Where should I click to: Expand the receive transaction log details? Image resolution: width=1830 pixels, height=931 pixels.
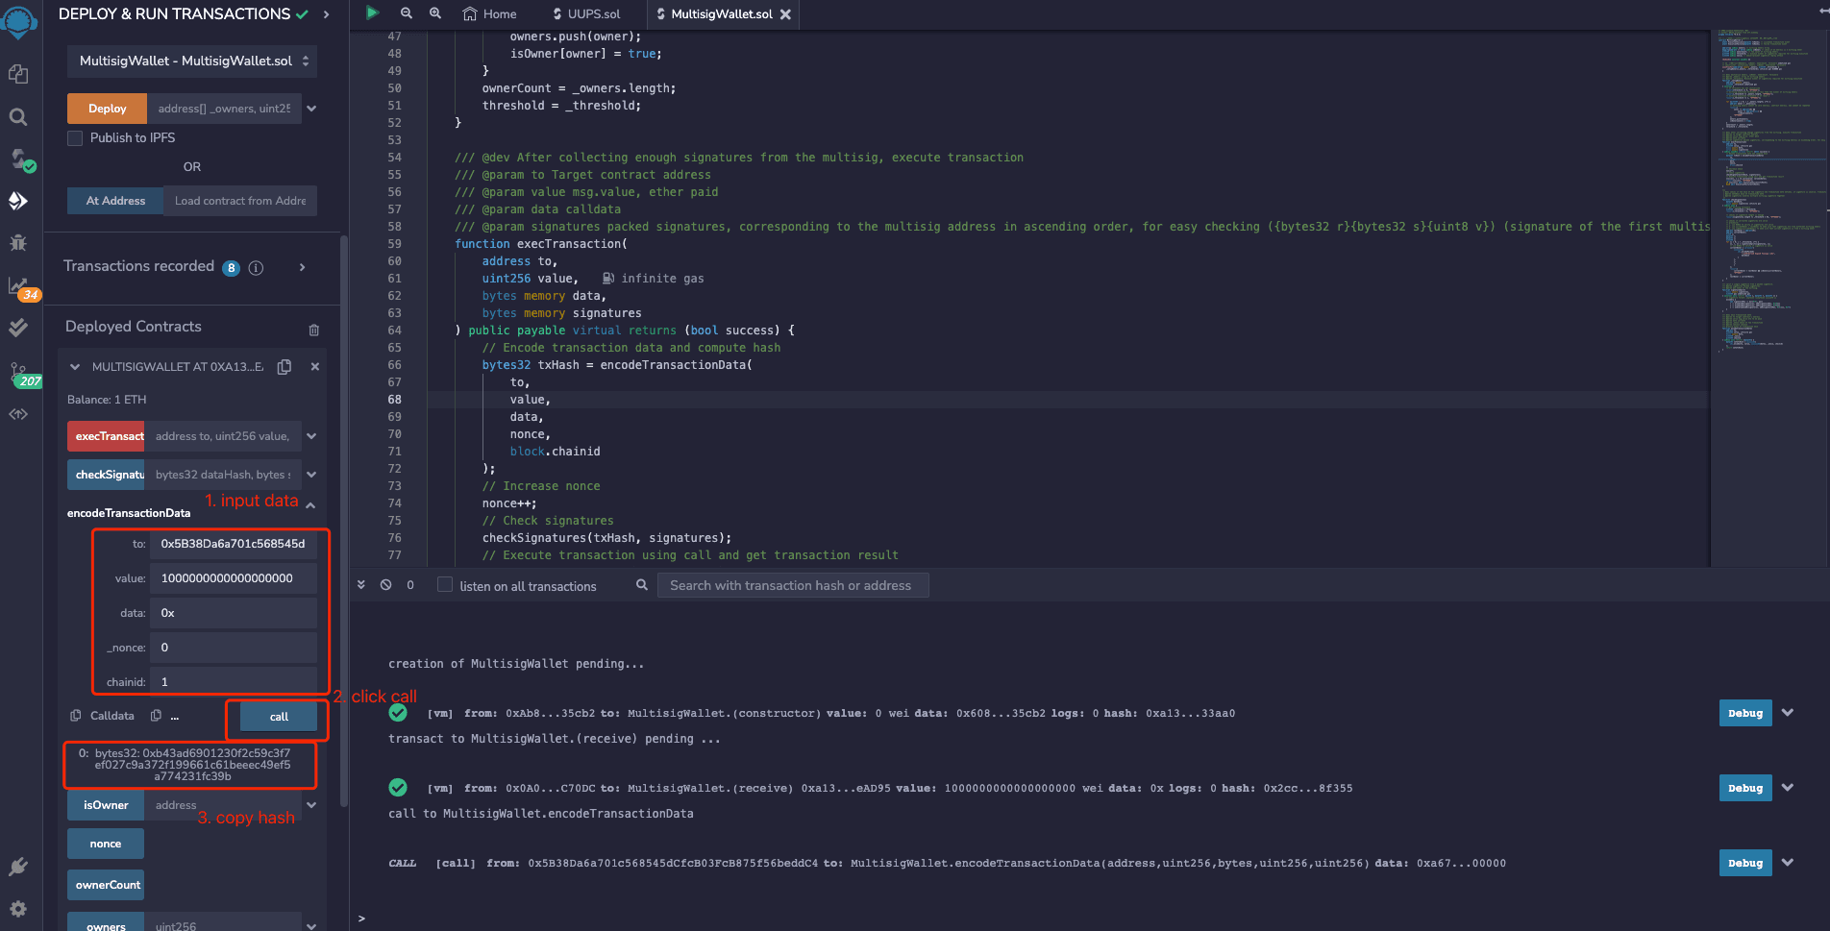[x=1788, y=788]
